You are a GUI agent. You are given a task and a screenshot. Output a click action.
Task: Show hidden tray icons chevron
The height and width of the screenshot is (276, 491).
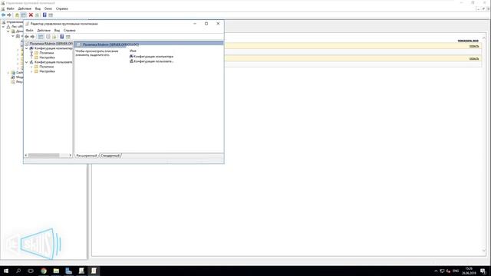(x=436, y=271)
